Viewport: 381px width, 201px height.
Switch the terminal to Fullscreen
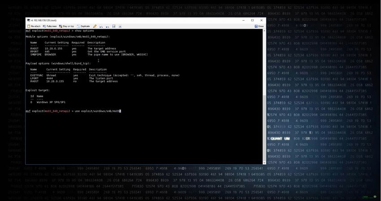click(50, 26)
